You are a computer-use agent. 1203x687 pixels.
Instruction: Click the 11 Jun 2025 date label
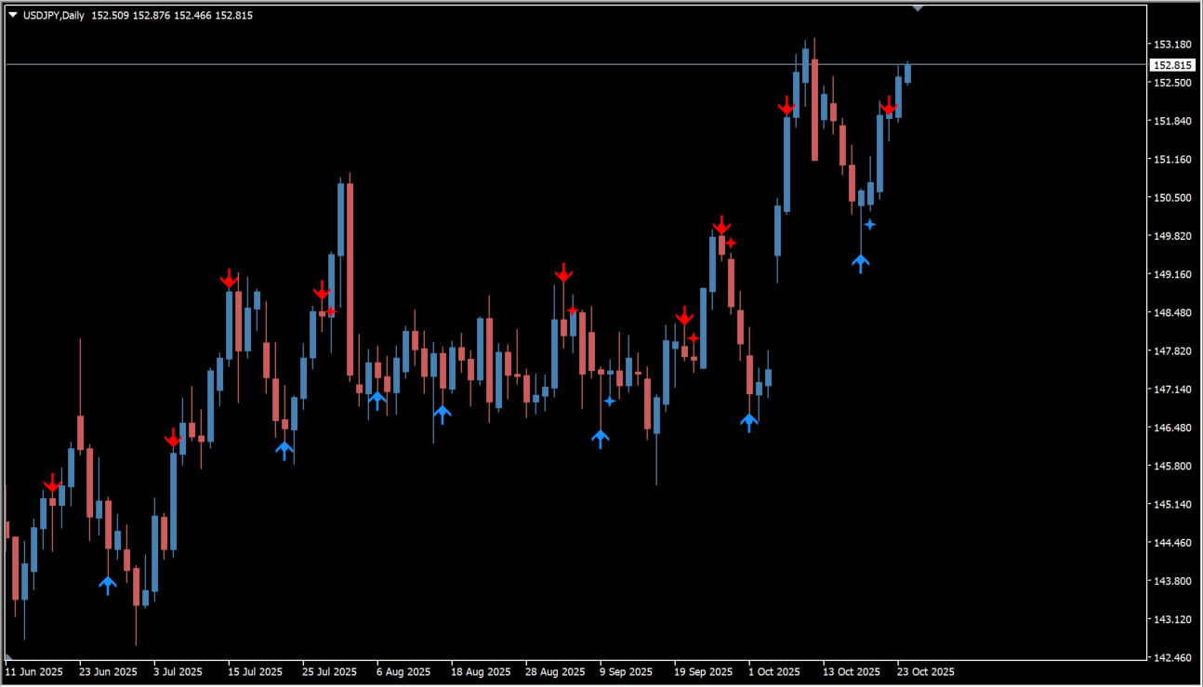(34, 671)
